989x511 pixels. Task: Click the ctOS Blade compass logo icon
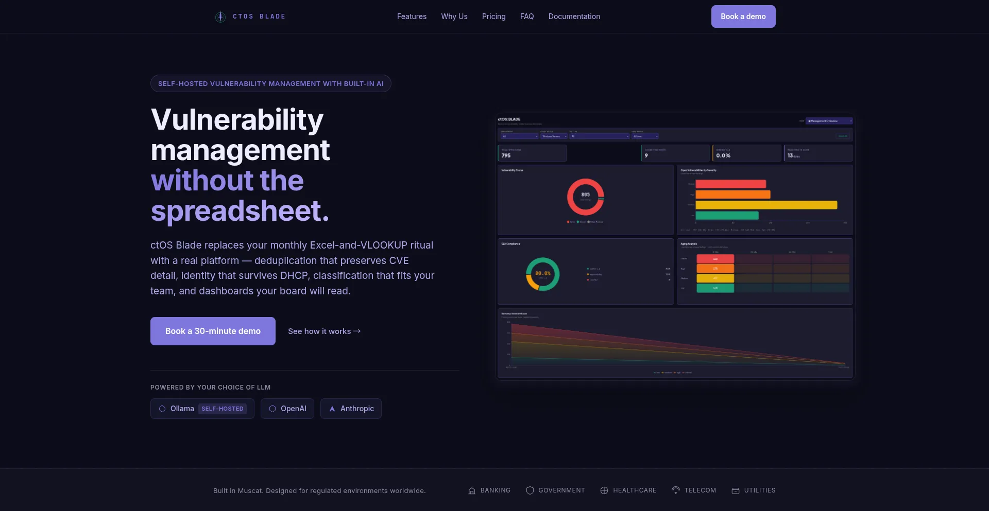pos(220,17)
